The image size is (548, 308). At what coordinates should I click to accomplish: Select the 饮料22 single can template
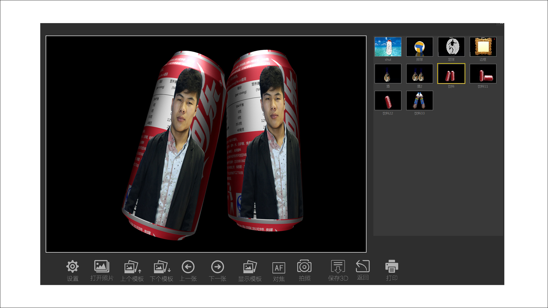coord(388,100)
